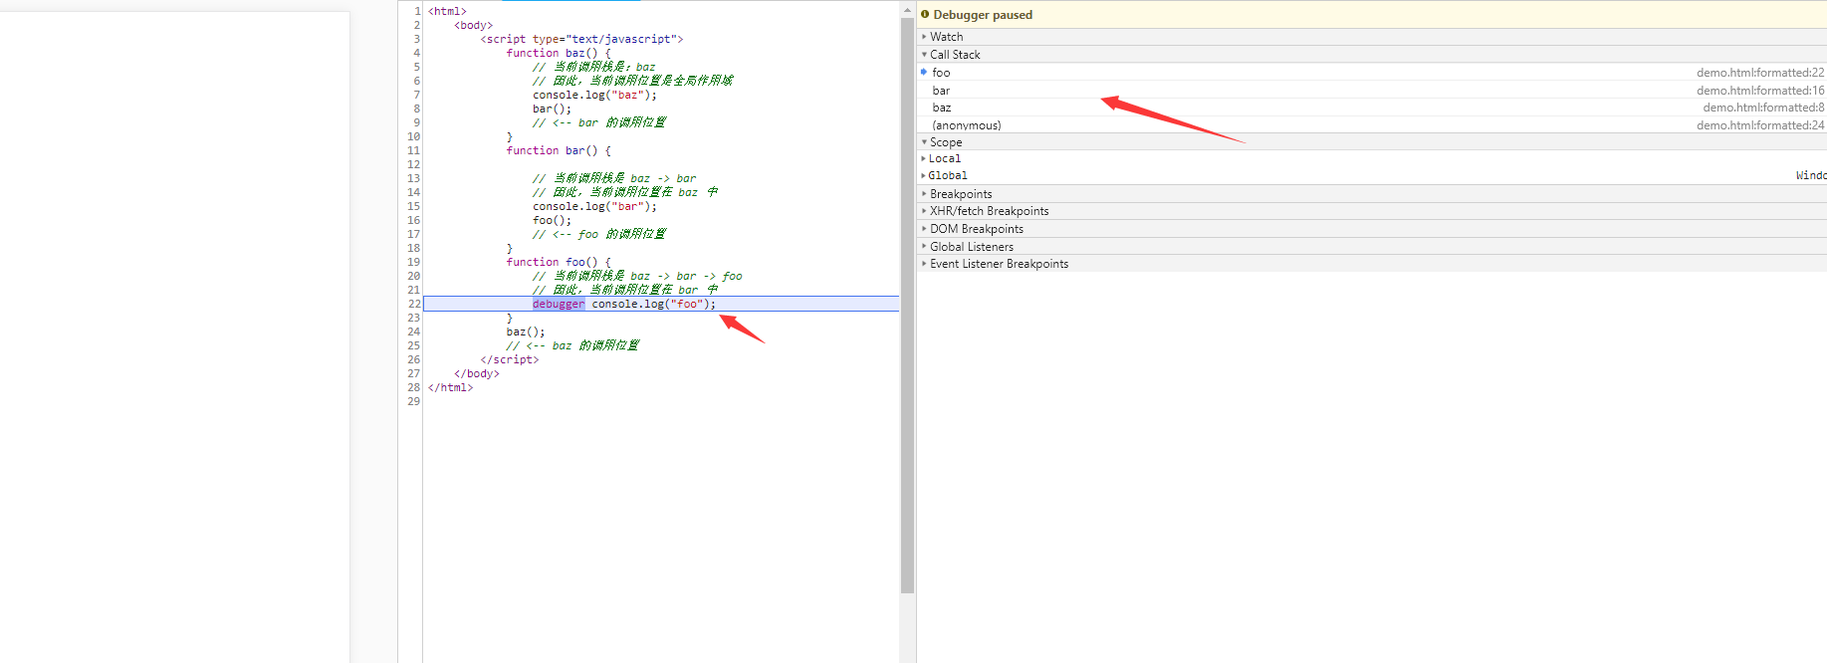Select the baz call stack frame
Image resolution: width=1827 pixels, height=663 pixels.
(1372, 108)
